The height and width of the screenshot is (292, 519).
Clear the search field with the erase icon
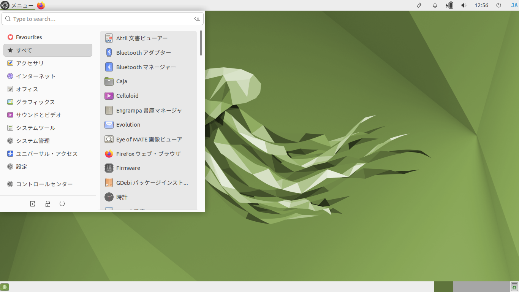coord(197,19)
